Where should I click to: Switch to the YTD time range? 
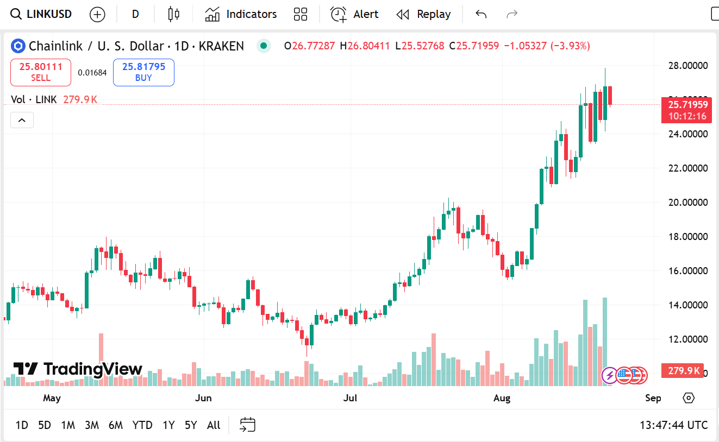(x=142, y=425)
